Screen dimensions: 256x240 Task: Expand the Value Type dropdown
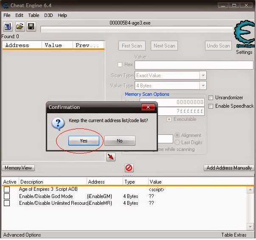click(x=203, y=85)
